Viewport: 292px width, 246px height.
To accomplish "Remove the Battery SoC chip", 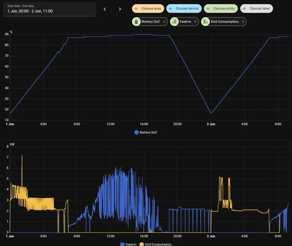I will (x=164, y=21).
